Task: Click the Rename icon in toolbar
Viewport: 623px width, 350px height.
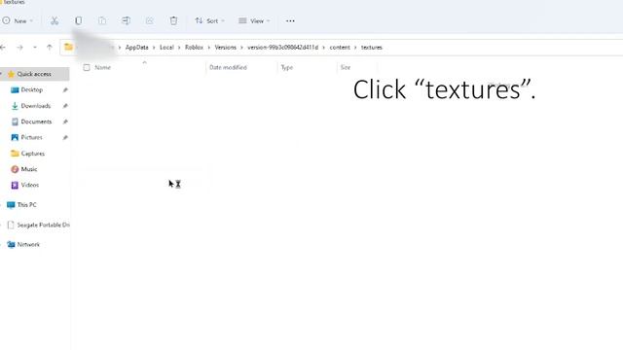Action: pyautogui.click(x=126, y=20)
